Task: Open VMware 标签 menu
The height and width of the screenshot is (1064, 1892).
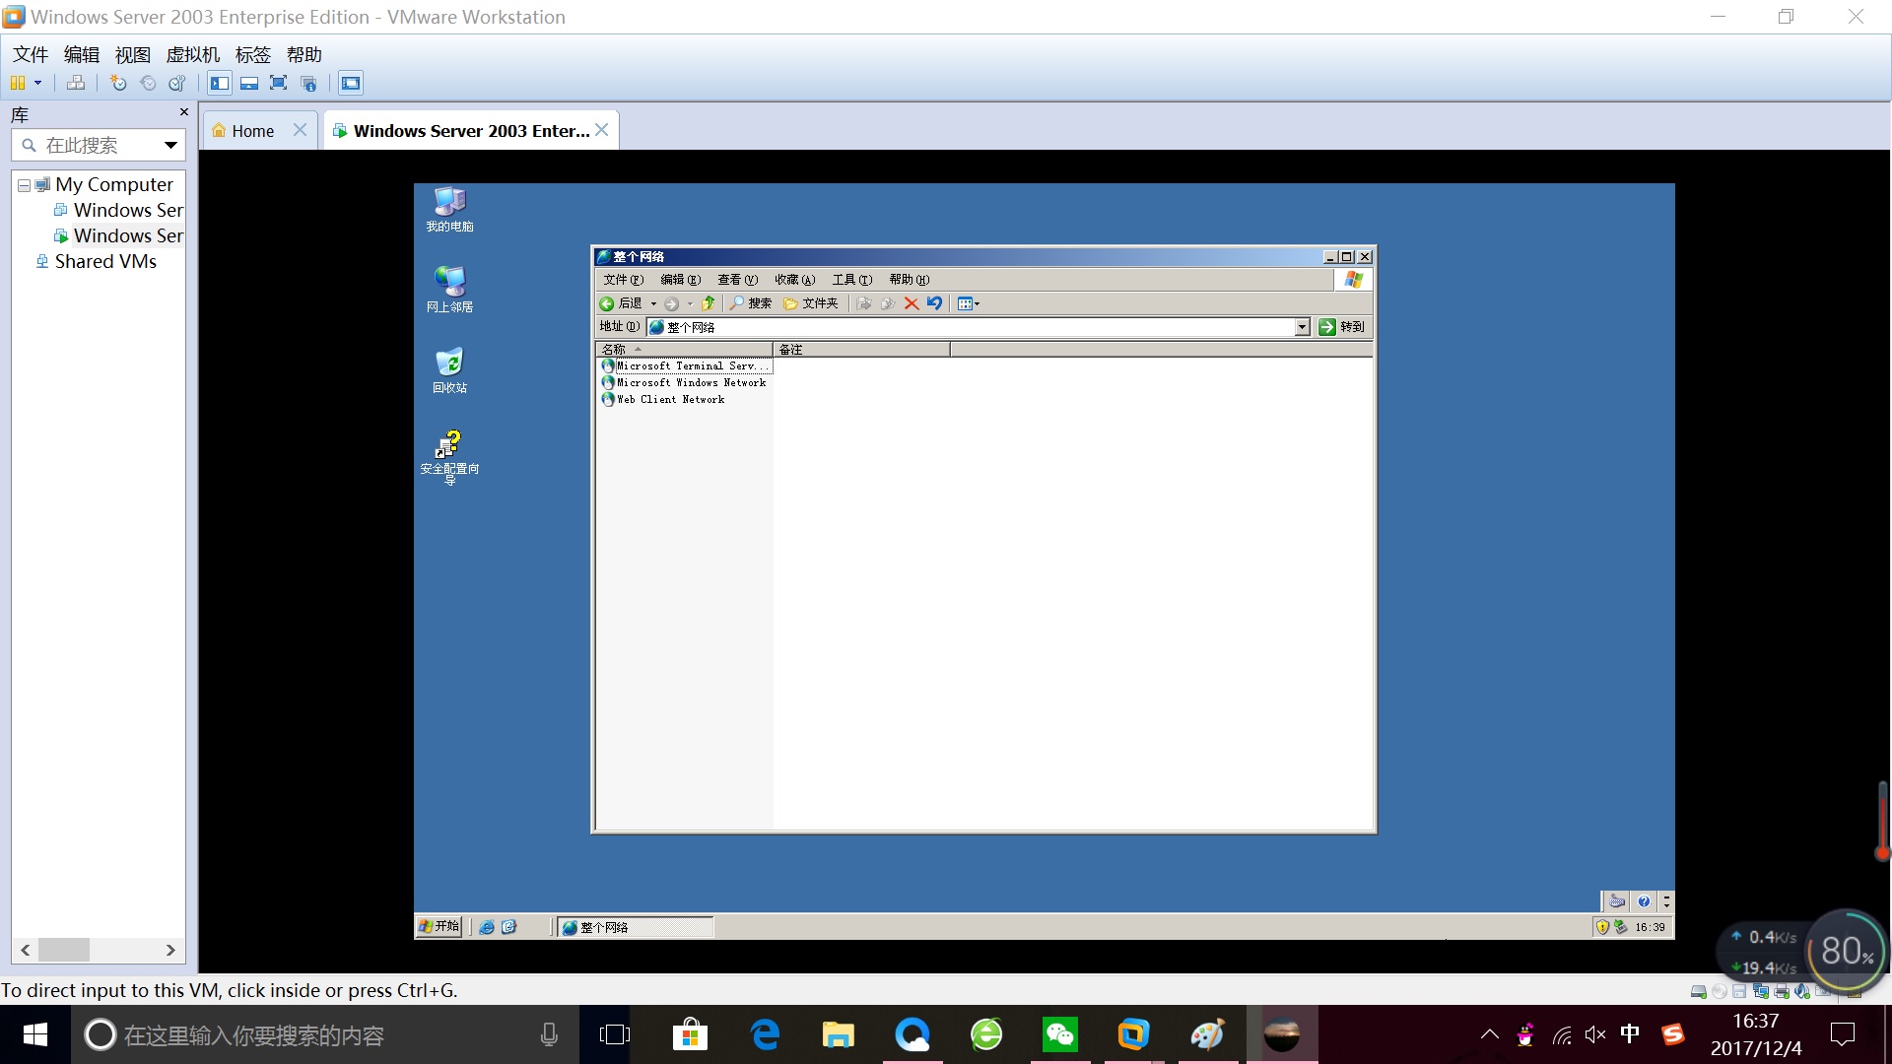Action: point(253,54)
